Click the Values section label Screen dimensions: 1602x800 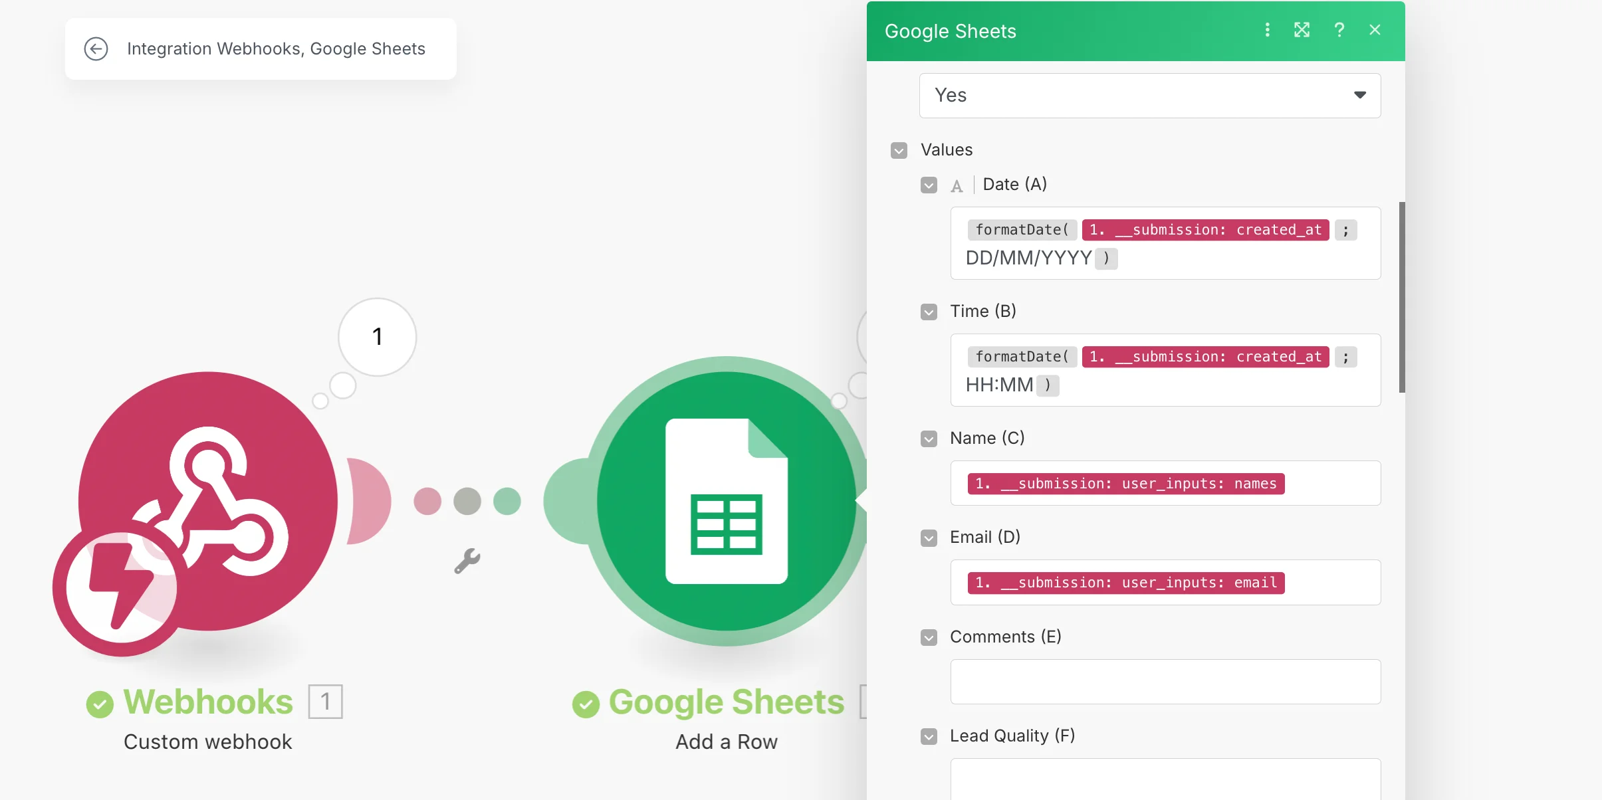coord(946,150)
